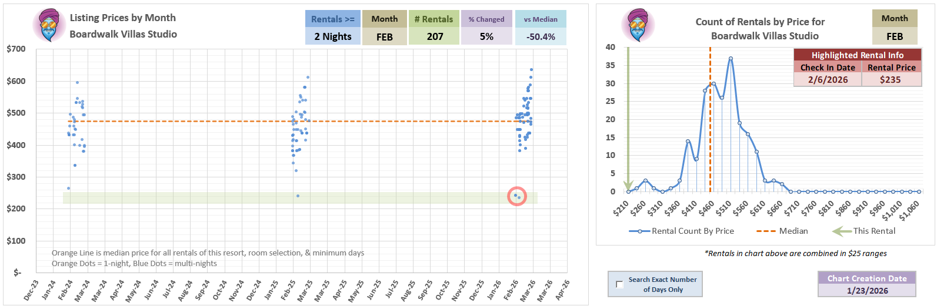Click the red circle highlighted rental marker

click(x=517, y=196)
